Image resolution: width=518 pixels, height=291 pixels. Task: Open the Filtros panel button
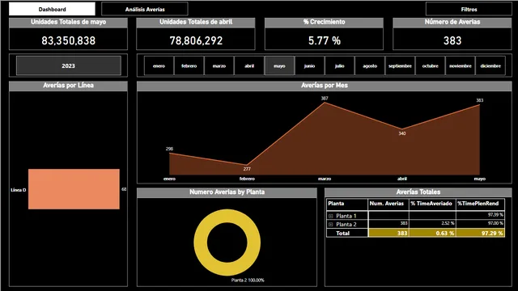click(x=469, y=9)
